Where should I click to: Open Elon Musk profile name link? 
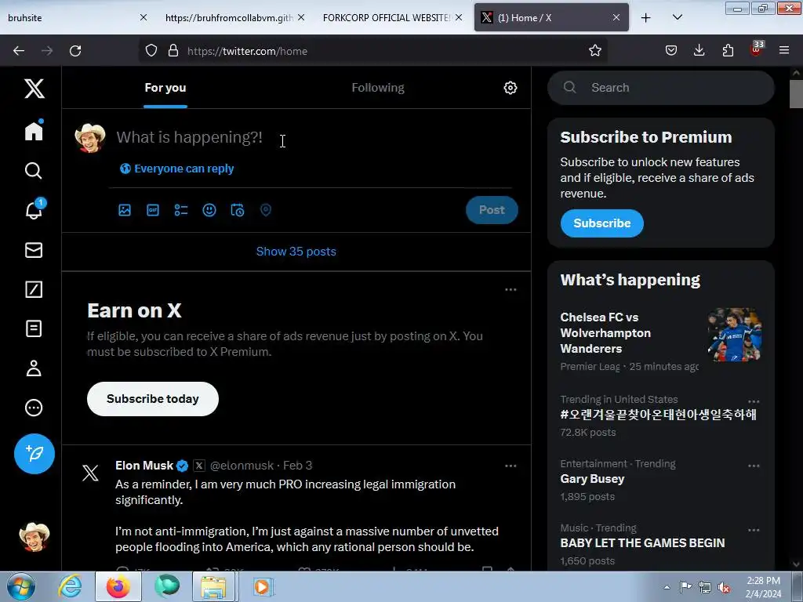pos(144,466)
